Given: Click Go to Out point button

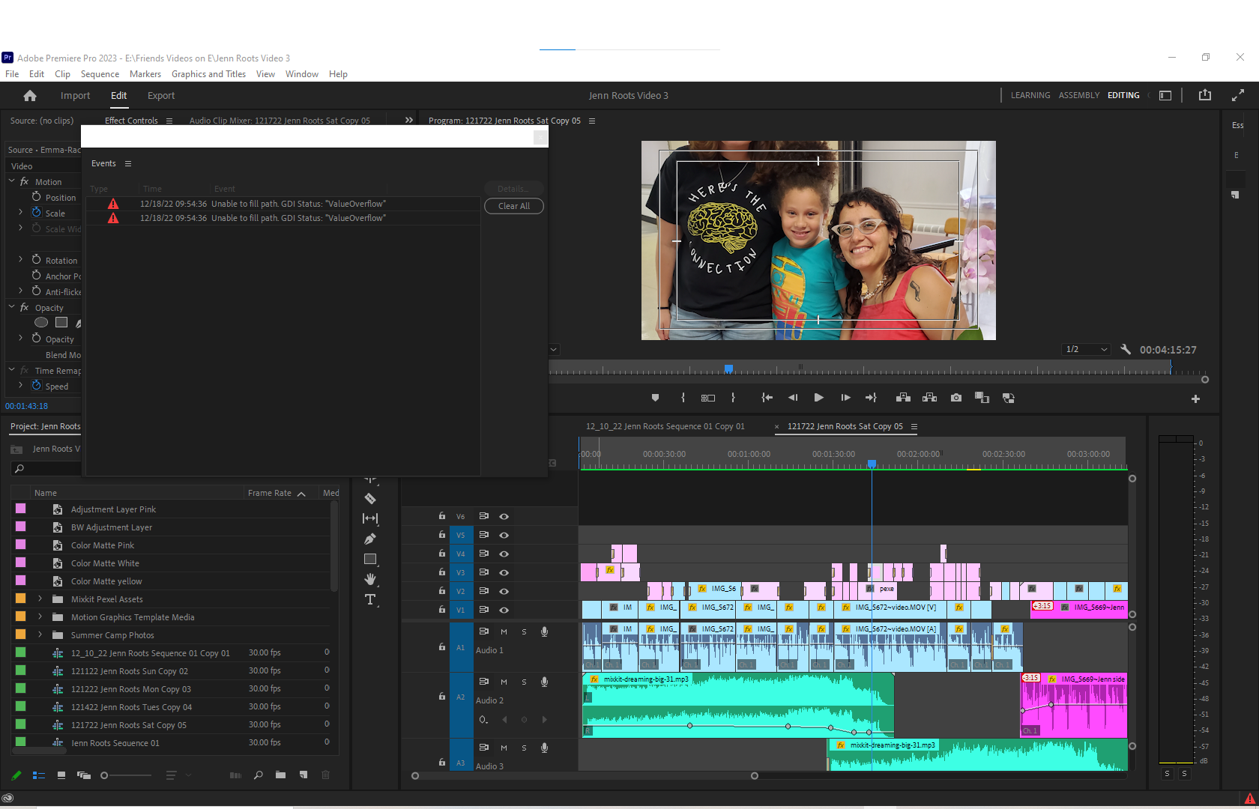Looking at the screenshot, I should (x=871, y=398).
